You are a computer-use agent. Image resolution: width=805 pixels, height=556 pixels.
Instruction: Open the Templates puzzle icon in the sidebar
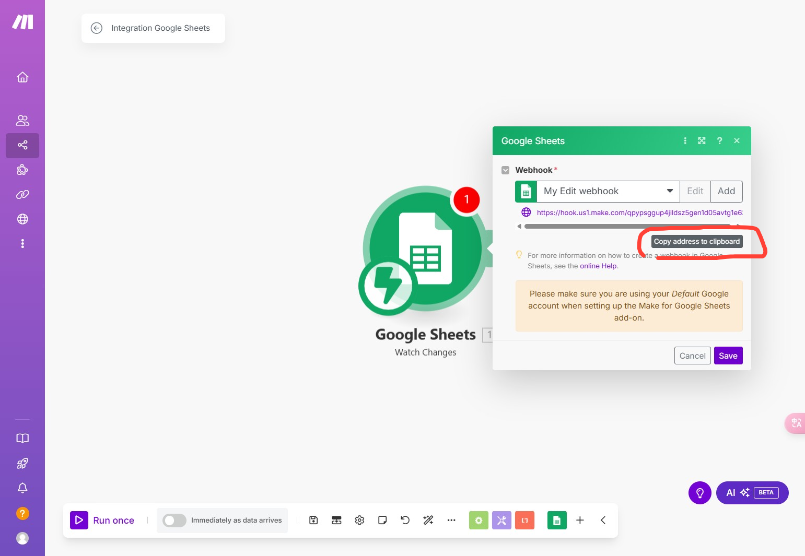[x=22, y=170]
